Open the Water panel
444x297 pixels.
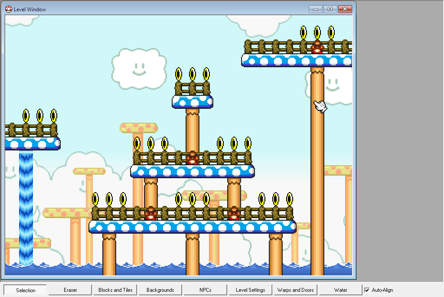click(x=340, y=290)
